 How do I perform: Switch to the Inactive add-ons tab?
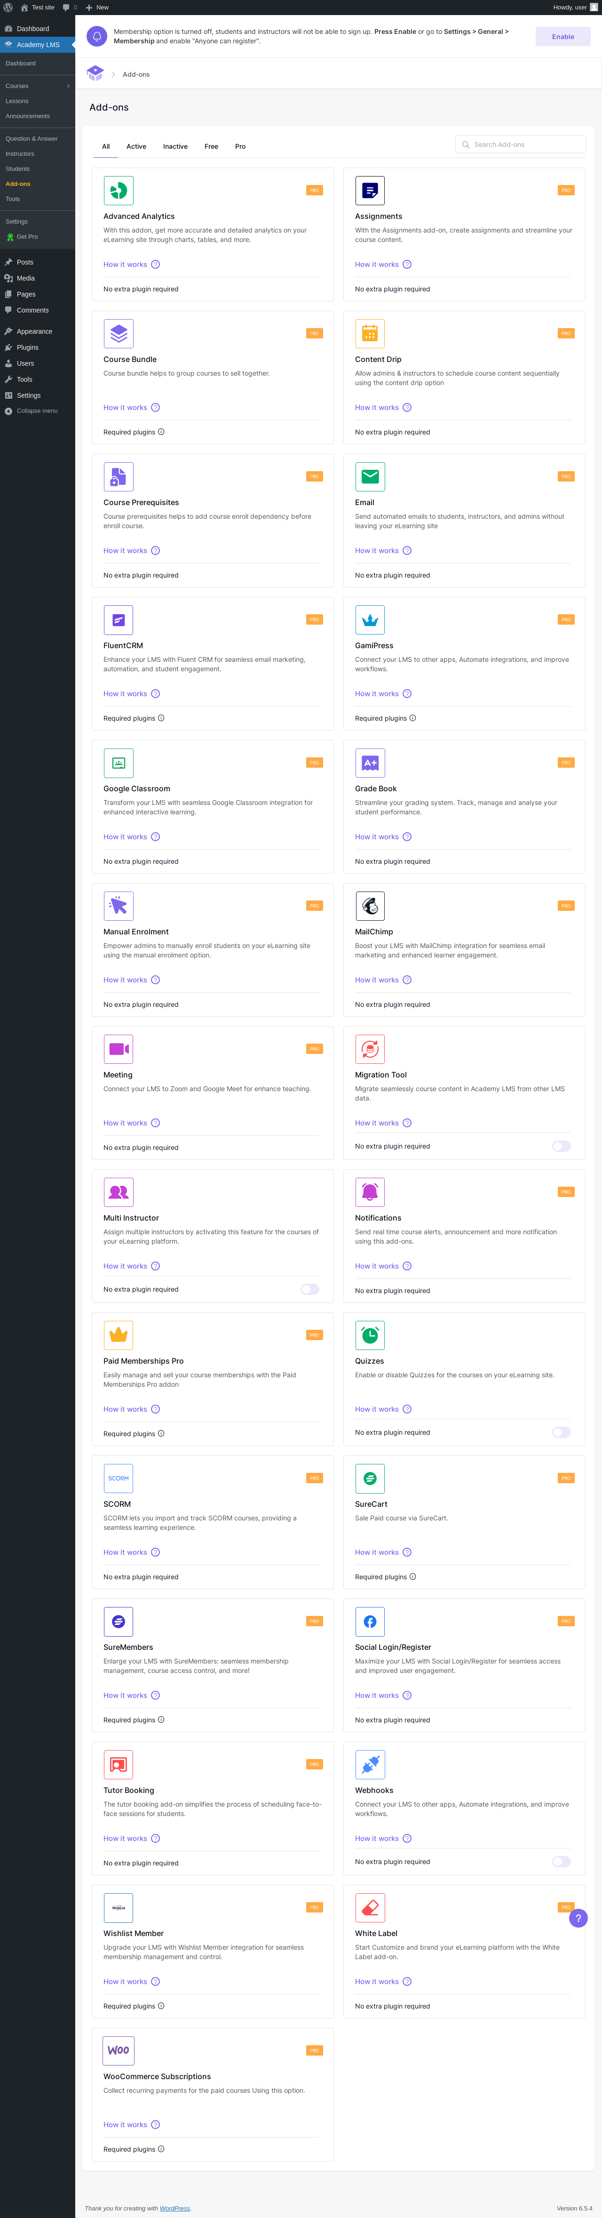click(175, 146)
